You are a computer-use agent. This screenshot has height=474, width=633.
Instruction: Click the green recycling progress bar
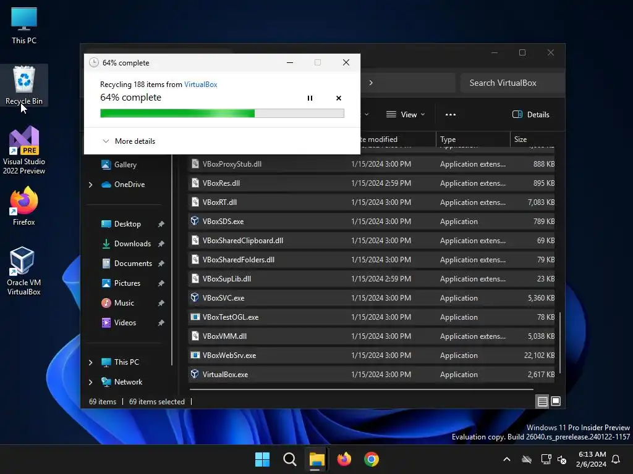(222, 114)
